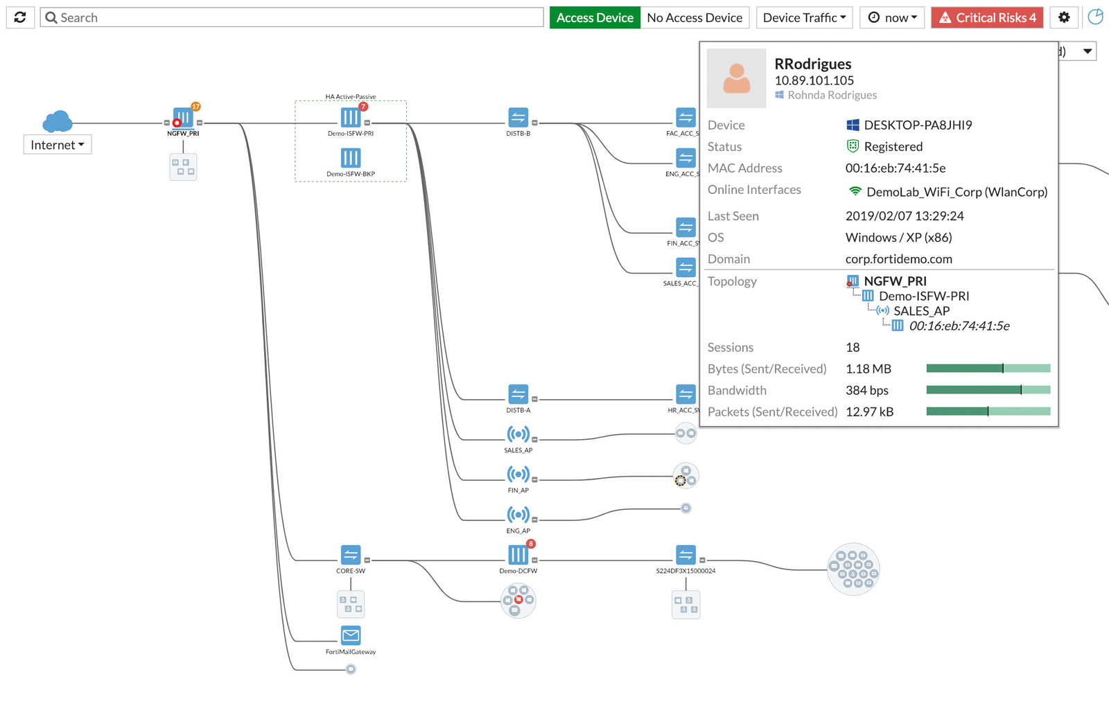Viewport: 1109px width, 708px height.
Task: Click the RRodrigues user avatar
Action: pos(736,78)
